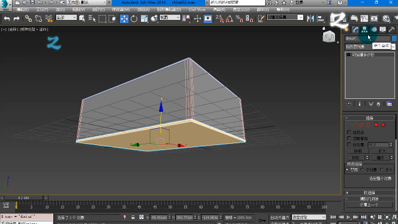Open Select by Name dialog icon

point(92,19)
